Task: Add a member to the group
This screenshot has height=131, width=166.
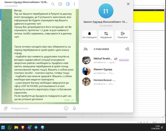Action: (x=127, y=49)
